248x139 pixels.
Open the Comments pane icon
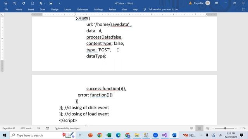click(243, 9)
